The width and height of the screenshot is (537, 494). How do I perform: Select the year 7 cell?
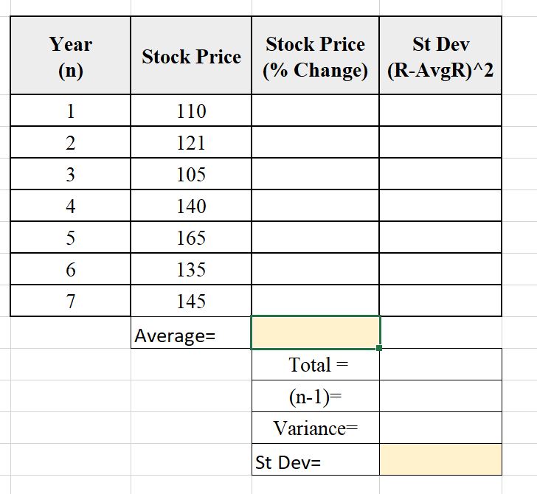click(71, 301)
